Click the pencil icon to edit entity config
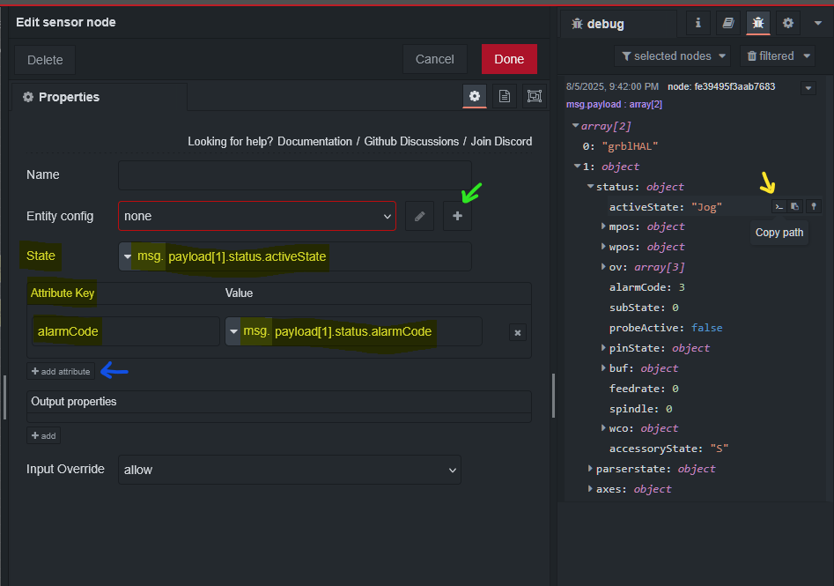 (420, 216)
